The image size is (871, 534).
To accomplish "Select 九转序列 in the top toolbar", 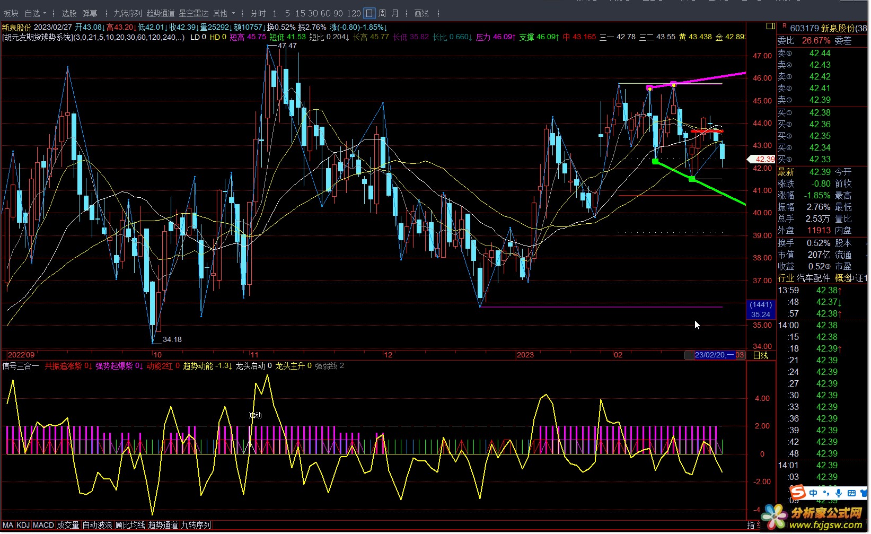I will coord(128,13).
